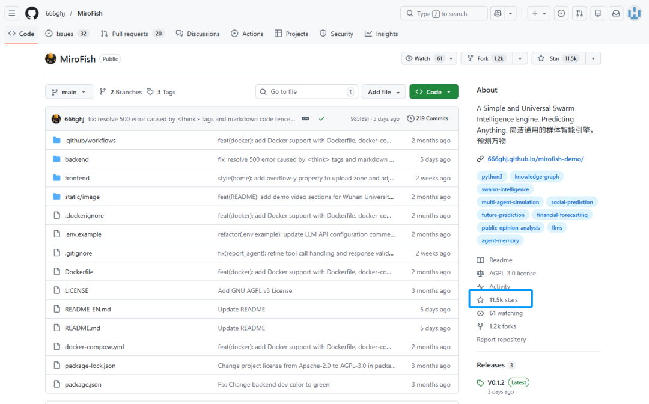Click the knowledge-graph topic tag
Screen dimensions: 649x404
pyautogui.click(x=537, y=177)
